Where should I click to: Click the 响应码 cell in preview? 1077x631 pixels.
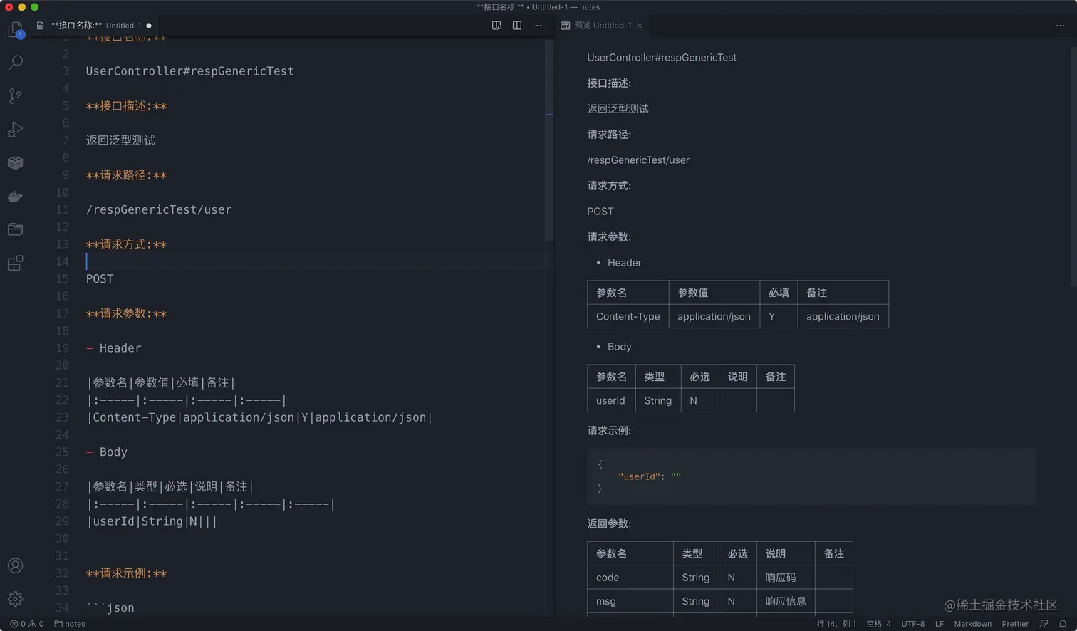click(x=786, y=578)
